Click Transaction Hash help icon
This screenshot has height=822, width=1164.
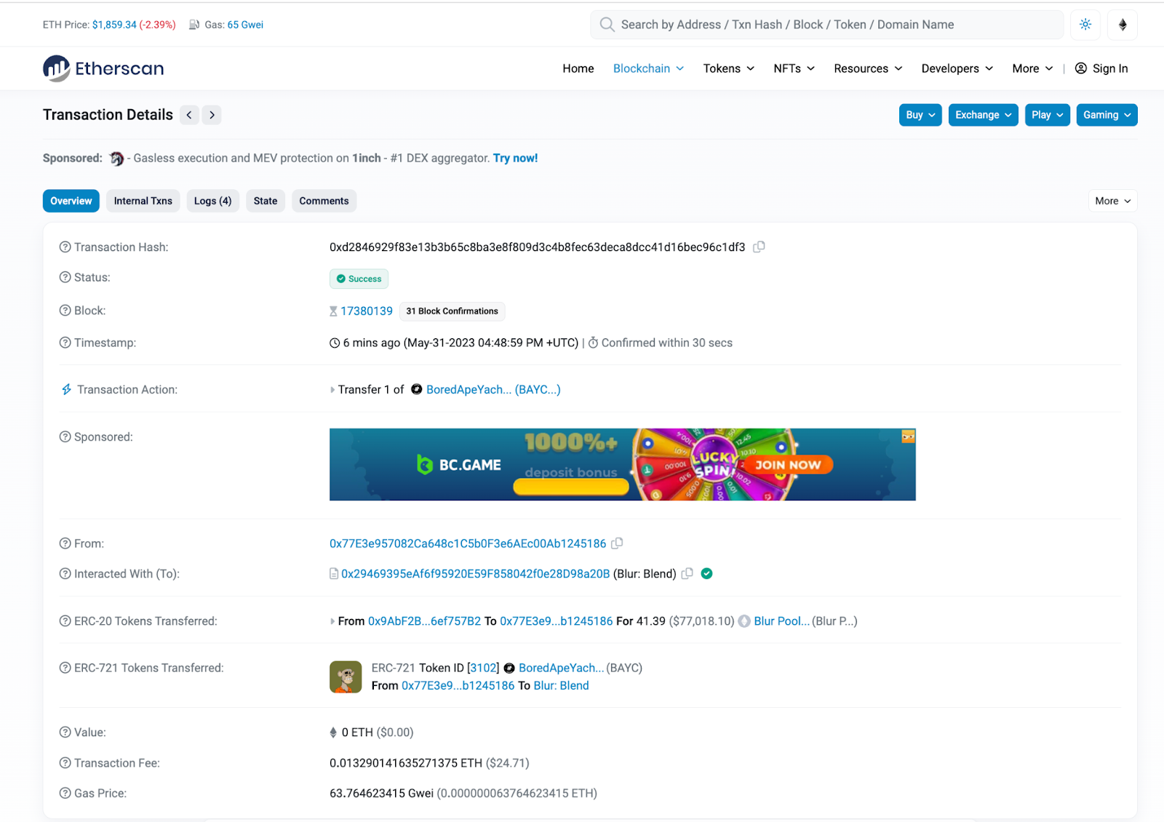click(x=65, y=247)
